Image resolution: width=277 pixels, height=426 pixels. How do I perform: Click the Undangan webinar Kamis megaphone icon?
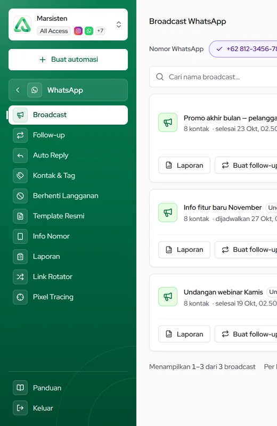(x=168, y=297)
